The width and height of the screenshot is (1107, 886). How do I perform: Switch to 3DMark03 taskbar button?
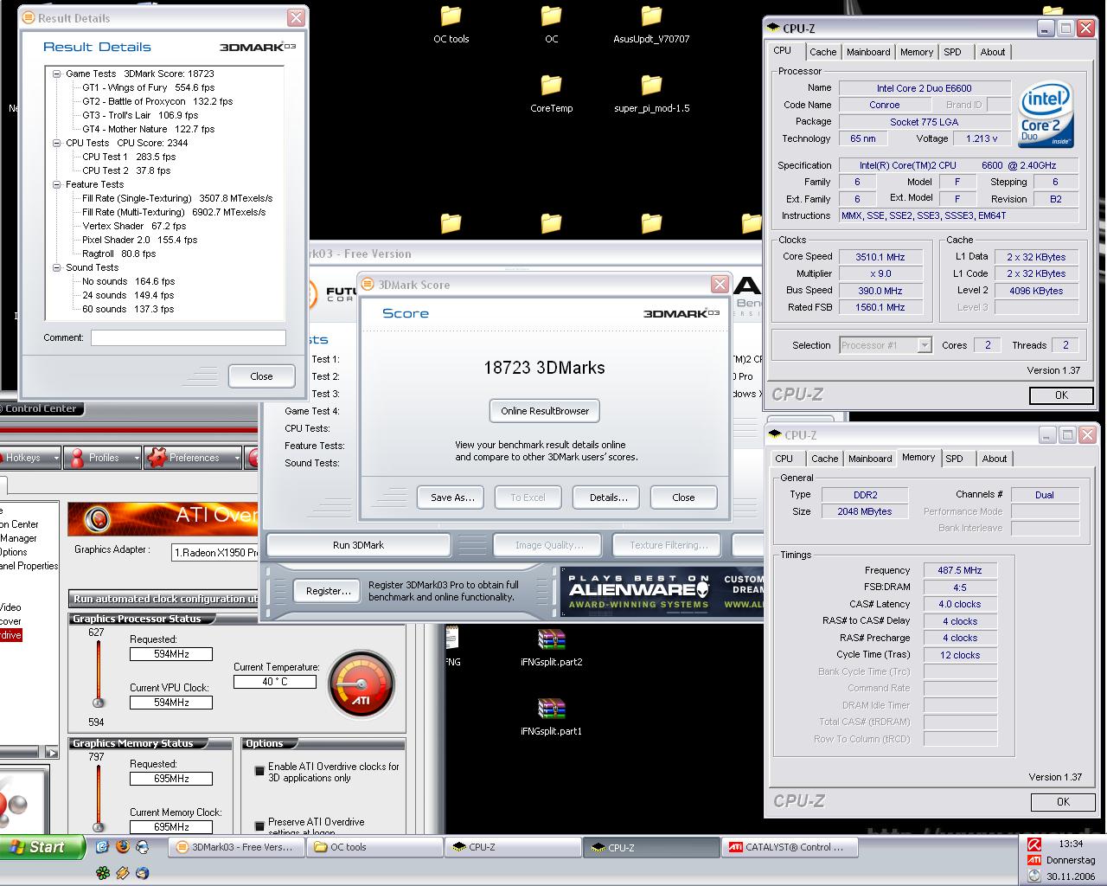click(x=236, y=848)
